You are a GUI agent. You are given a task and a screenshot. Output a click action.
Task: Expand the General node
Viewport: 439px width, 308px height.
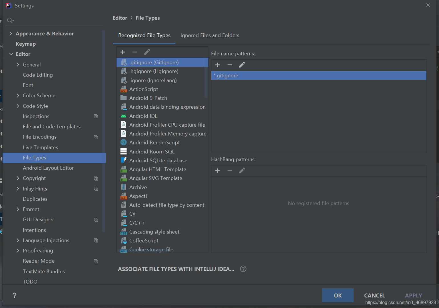point(18,64)
